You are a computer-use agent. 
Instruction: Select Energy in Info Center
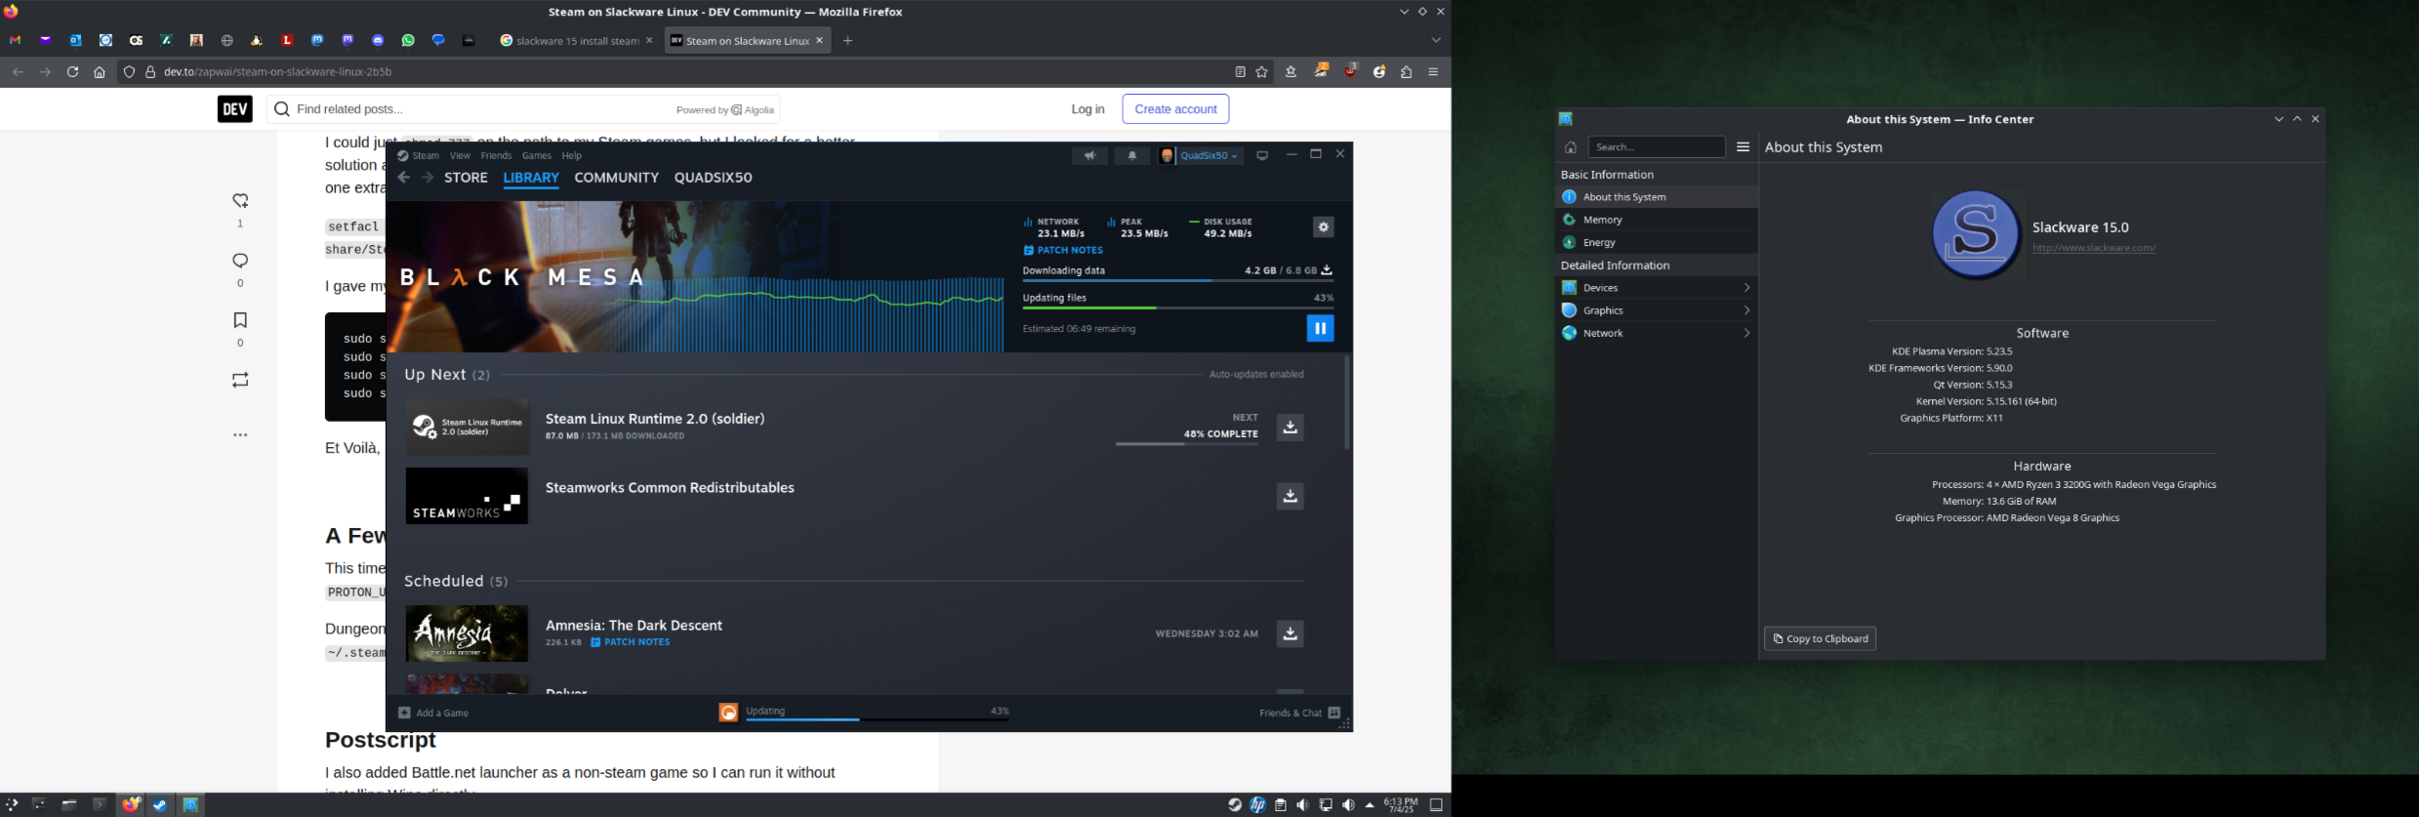tap(1657, 242)
